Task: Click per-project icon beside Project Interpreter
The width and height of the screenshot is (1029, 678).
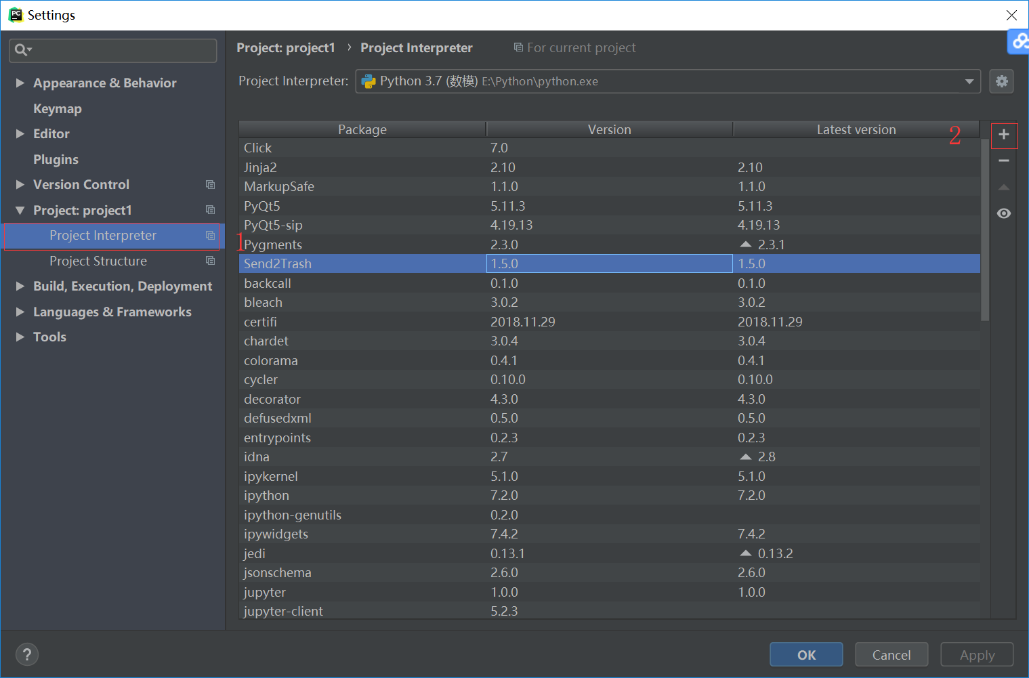Action: coord(210,236)
